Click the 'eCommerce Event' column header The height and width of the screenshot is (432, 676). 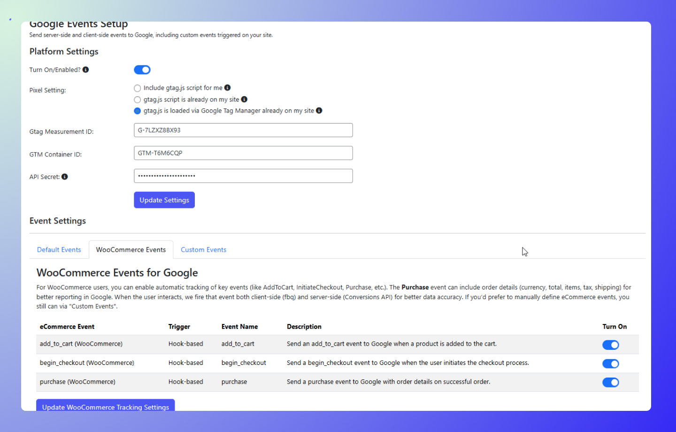coord(67,326)
